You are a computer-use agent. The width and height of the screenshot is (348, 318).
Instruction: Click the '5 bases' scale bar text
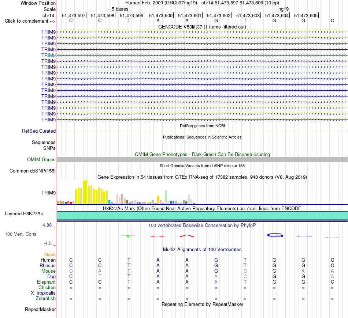120,9
